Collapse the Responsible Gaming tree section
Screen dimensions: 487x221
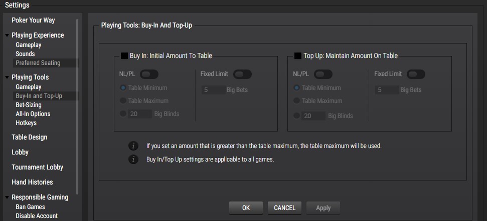coord(7,197)
